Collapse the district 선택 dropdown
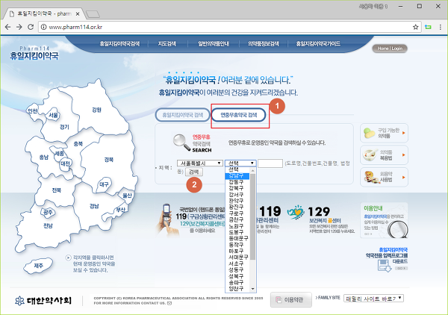448x315 pixels. coord(240,163)
